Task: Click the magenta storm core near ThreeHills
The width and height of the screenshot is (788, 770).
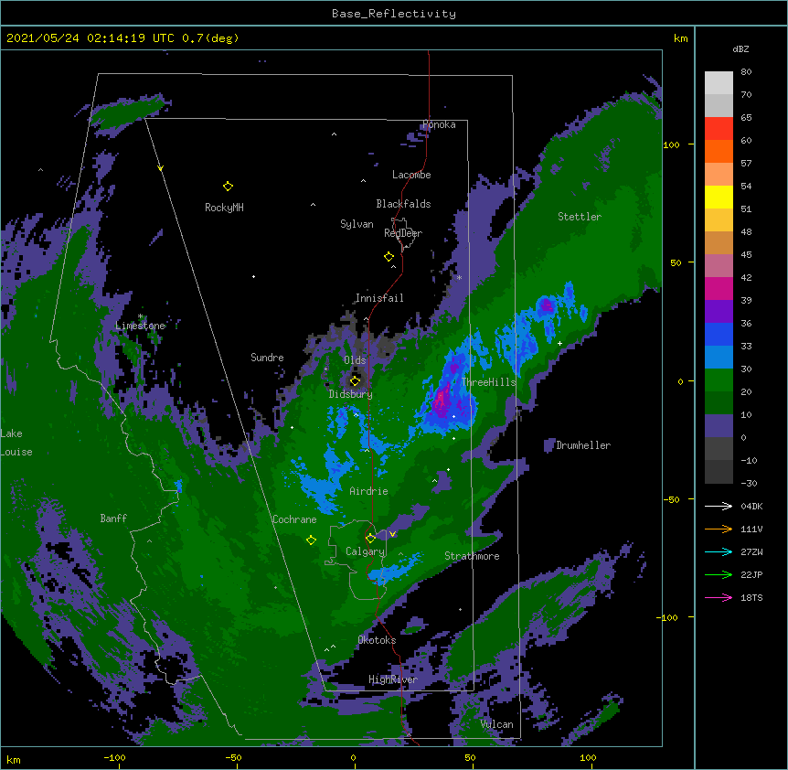Action: tap(442, 398)
